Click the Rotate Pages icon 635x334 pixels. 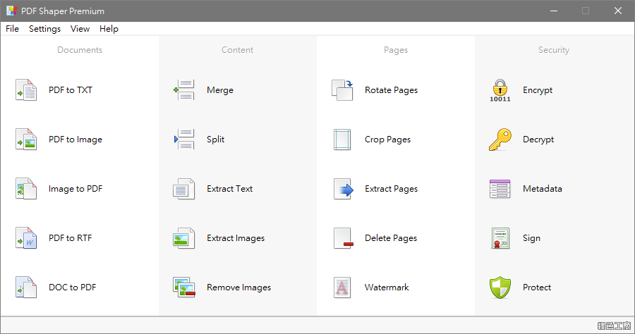click(342, 89)
